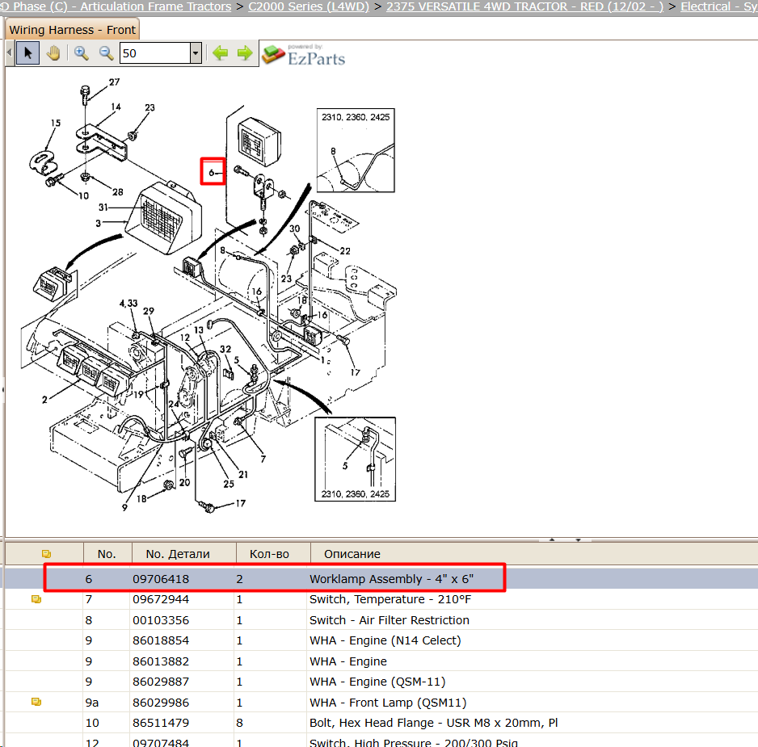Screen dimensions: 758x747
Task: Click the zoom out magnifier
Action: point(106,52)
